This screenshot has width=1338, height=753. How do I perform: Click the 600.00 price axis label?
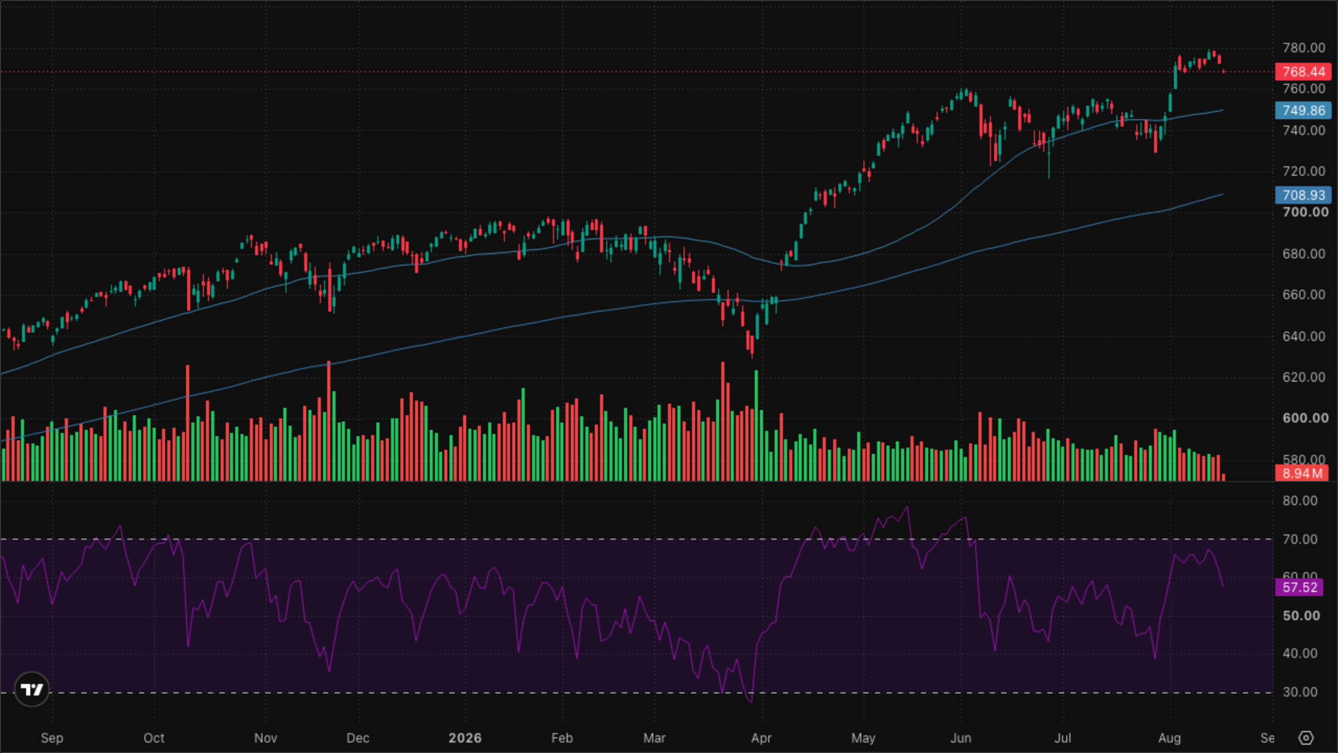click(x=1305, y=418)
